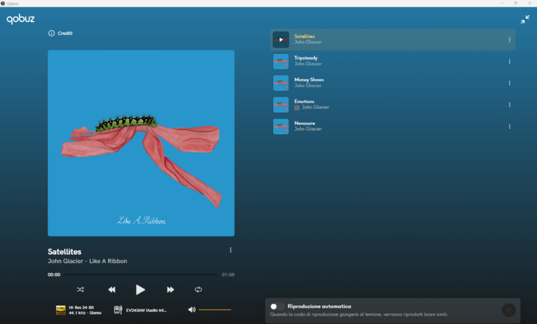Exit fullscreen player with collapse arrows icon
The image size is (537, 324).
525,19
